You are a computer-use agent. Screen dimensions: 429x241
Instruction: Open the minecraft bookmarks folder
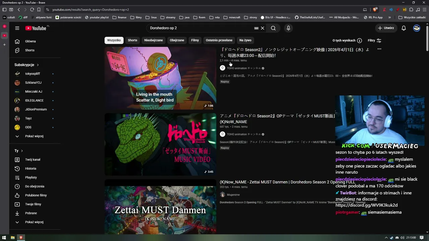click(232, 17)
